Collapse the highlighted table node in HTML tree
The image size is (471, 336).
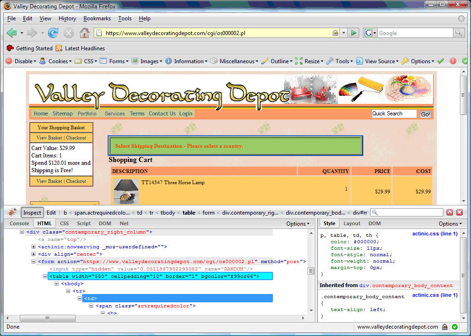45,276
